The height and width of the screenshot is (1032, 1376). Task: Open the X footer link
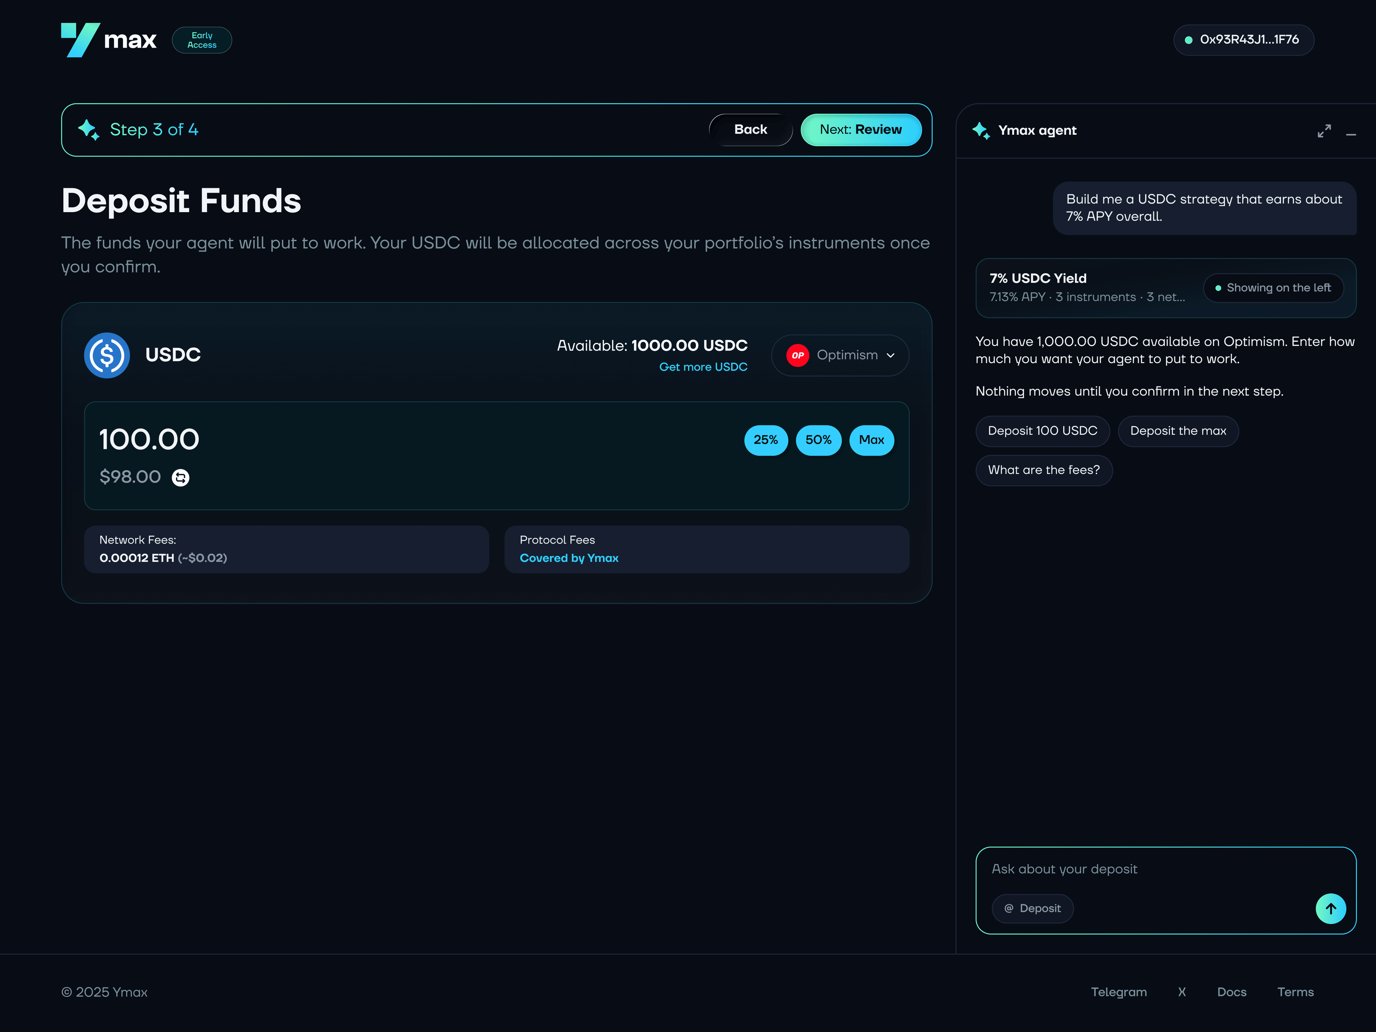point(1181,992)
